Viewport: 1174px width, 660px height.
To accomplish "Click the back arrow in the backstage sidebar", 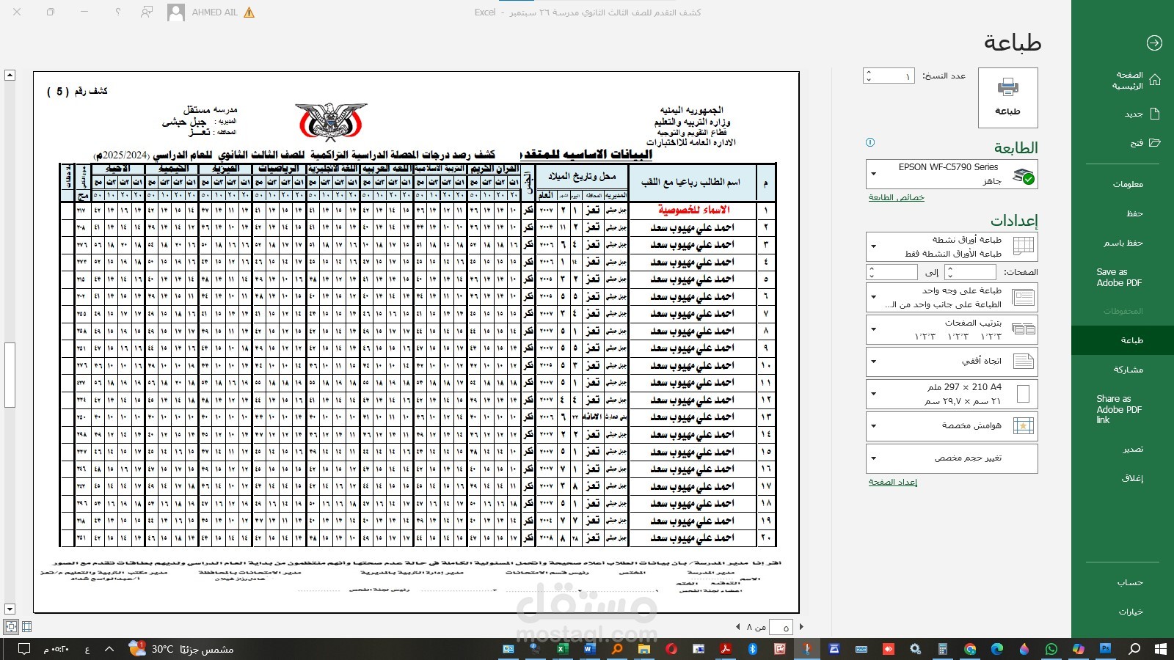I will pos(1154,43).
